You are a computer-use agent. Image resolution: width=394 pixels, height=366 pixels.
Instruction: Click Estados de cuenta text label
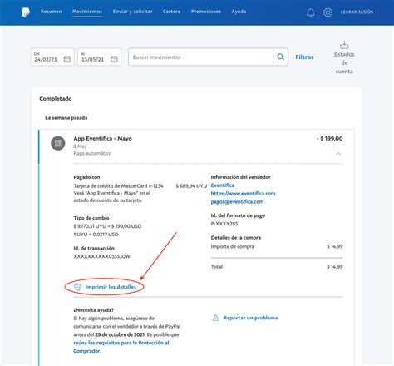344,62
